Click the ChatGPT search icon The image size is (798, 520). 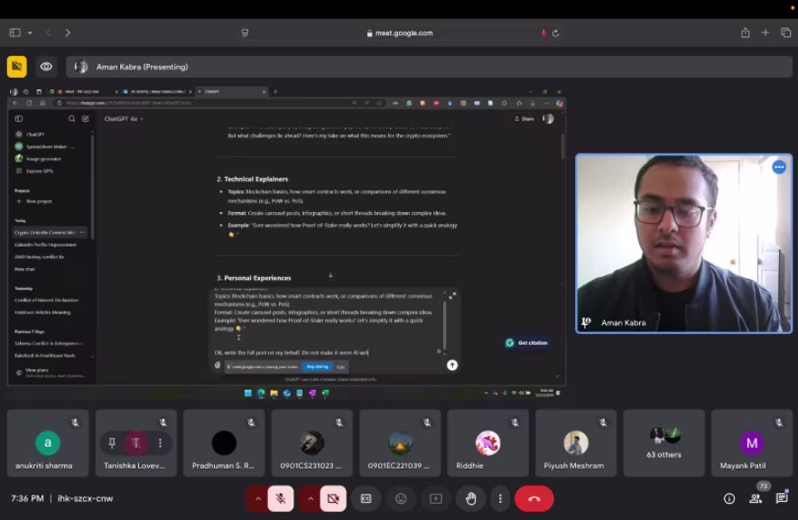pos(71,118)
